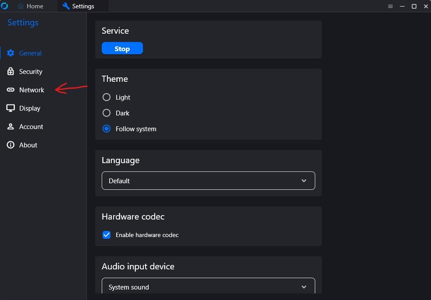
Task: Open Network settings via the link icon
Action: click(x=11, y=90)
